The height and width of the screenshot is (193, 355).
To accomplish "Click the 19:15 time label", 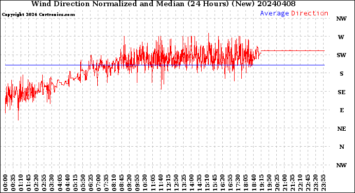I will [261, 183].
